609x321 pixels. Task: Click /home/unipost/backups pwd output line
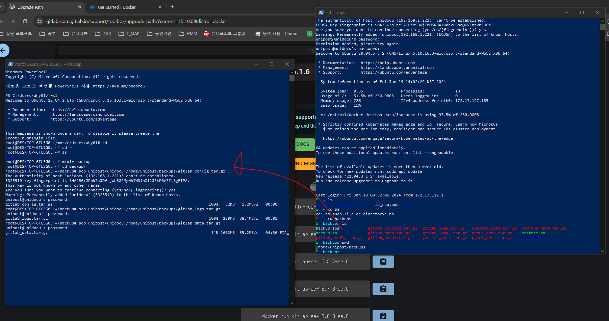pyautogui.click(x=340, y=247)
